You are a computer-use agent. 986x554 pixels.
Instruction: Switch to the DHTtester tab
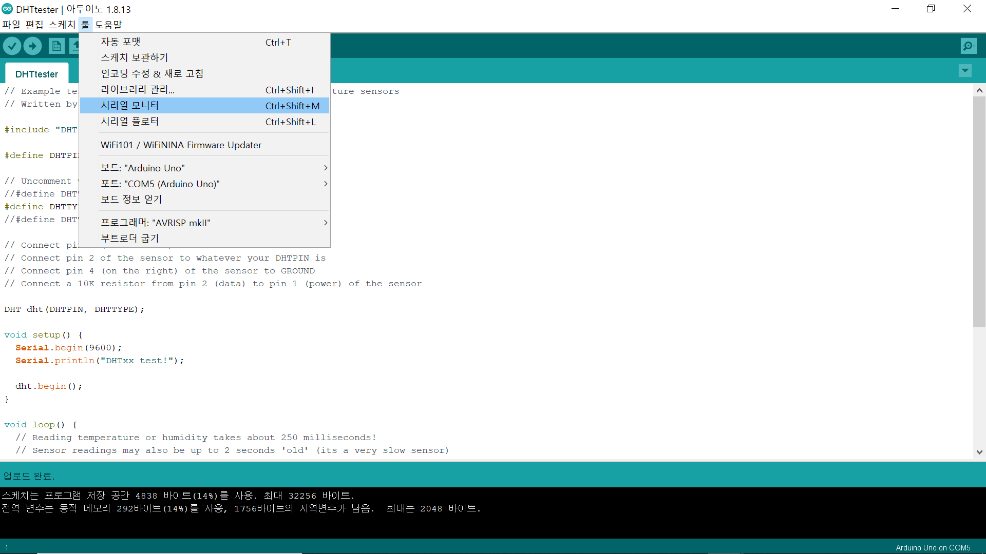pyautogui.click(x=36, y=74)
